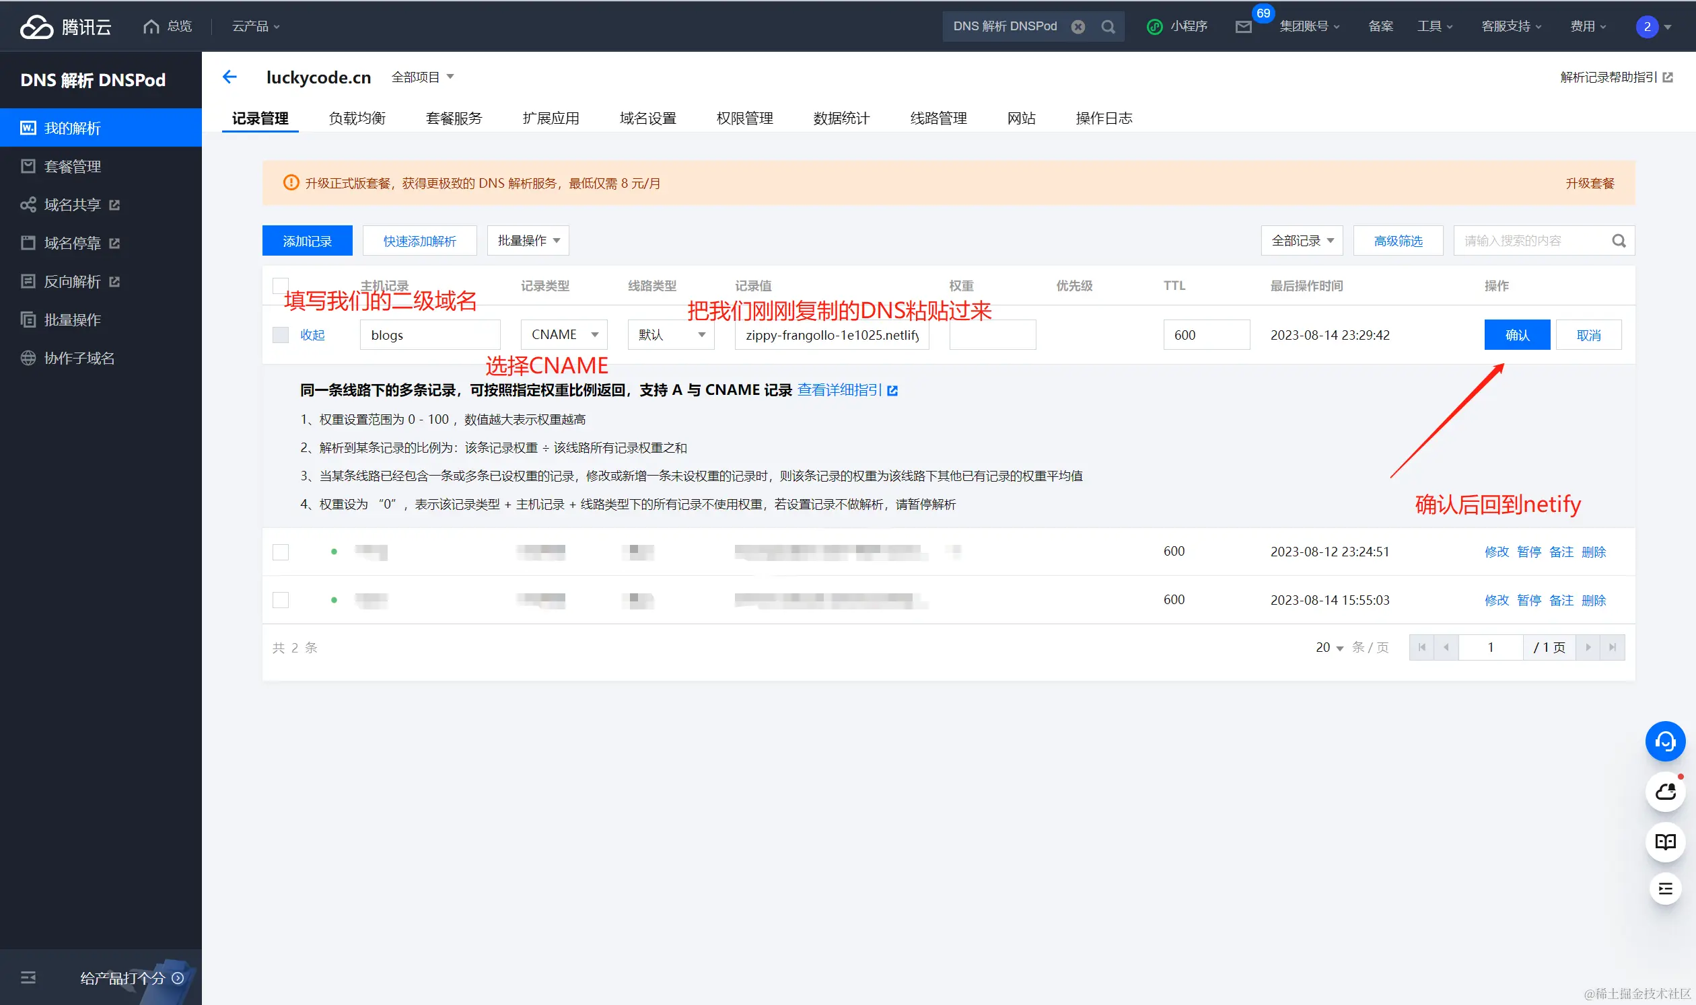
Task: Click the 取消 button
Action: point(1588,334)
